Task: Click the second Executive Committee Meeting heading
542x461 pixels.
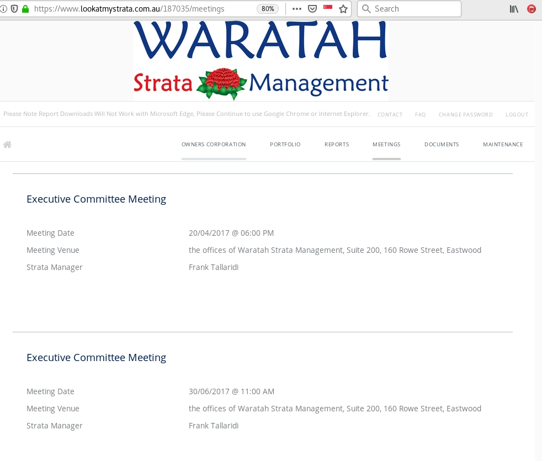Action: 97,358
